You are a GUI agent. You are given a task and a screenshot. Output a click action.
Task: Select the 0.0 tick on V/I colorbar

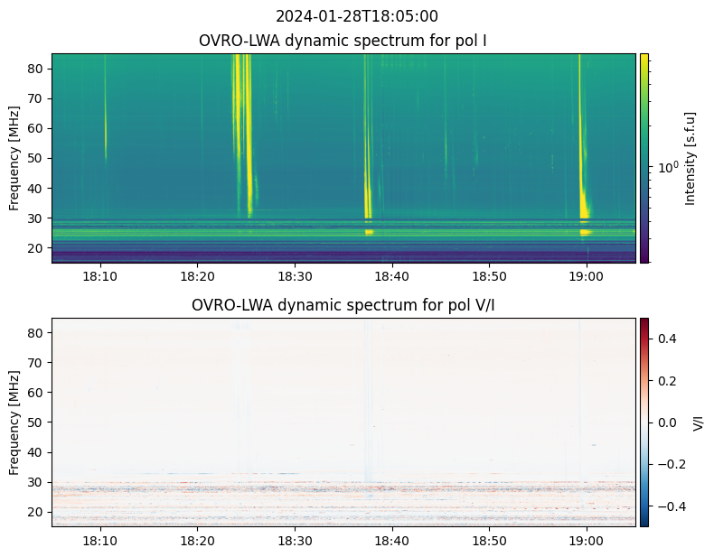point(666,422)
